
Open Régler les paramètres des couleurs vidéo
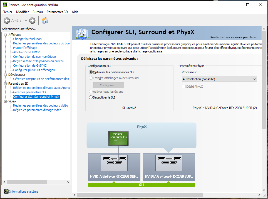pyautogui.click(x=41, y=105)
